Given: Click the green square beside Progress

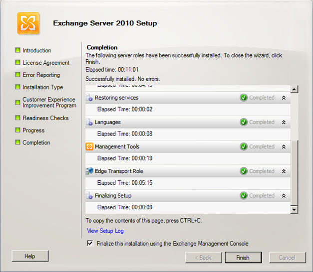Looking at the screenshot, I should [18, 130].
